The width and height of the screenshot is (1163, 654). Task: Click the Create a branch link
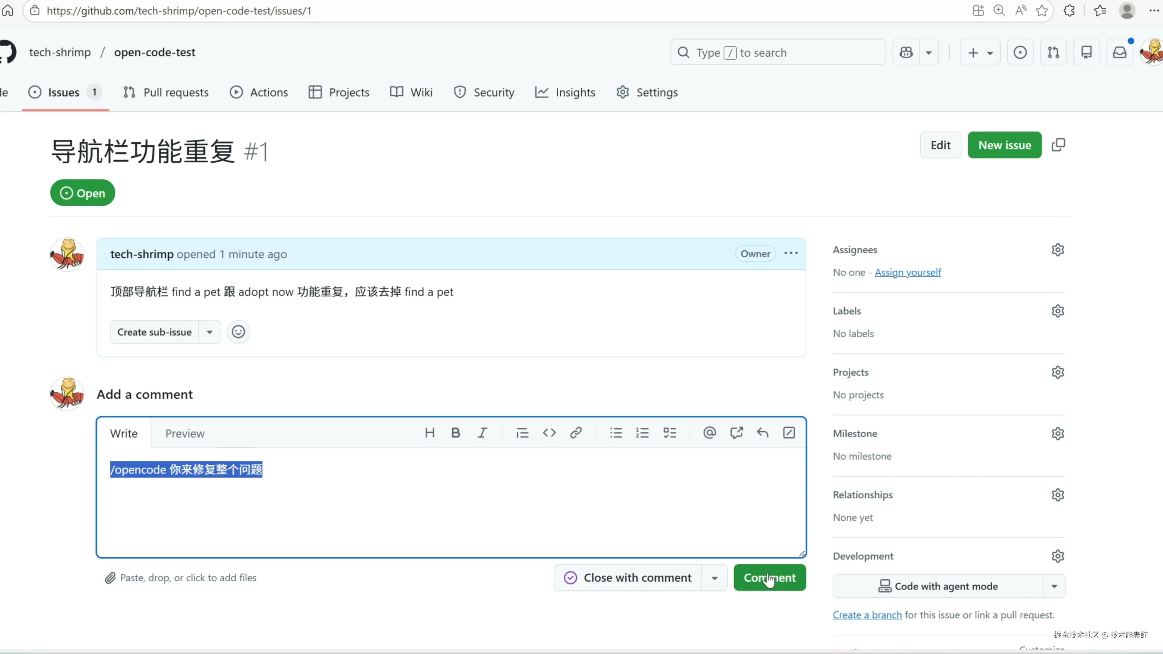coord(867,615)
